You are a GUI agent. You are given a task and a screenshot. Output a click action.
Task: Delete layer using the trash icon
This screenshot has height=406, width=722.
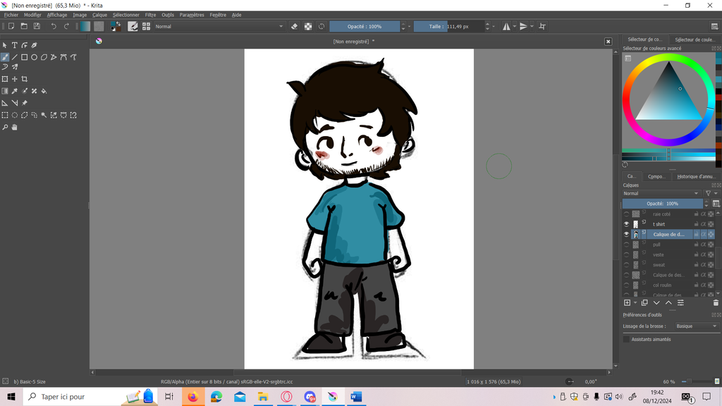tap(716, 302)
